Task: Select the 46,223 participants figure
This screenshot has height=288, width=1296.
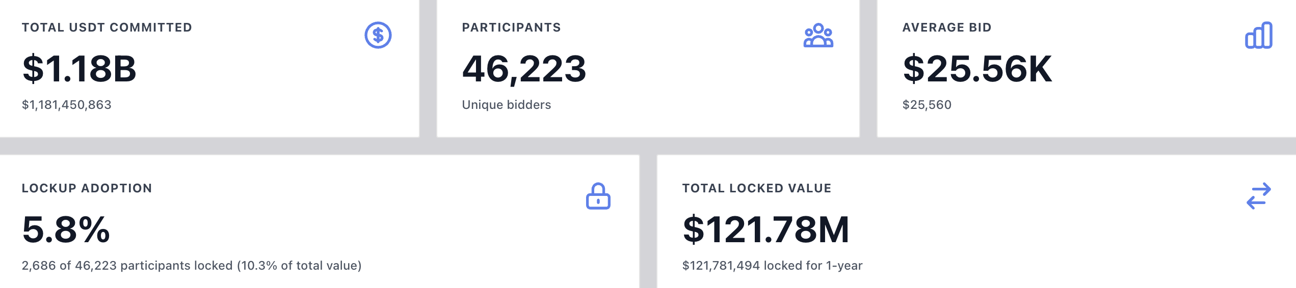Action: (x=524, y=69)
